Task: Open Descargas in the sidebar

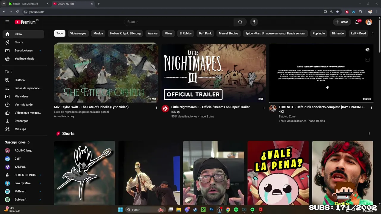Action: (x=24, y=121)
